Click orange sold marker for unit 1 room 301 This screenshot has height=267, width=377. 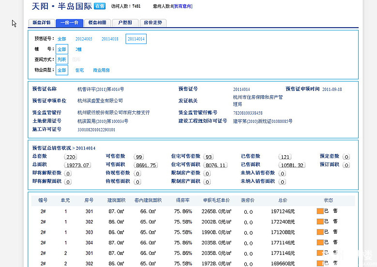[320, 211]
